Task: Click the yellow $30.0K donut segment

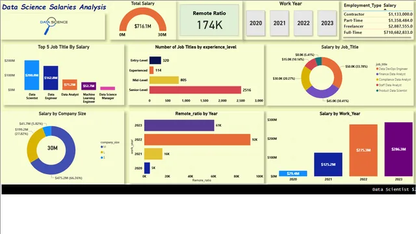Action: 305,79
